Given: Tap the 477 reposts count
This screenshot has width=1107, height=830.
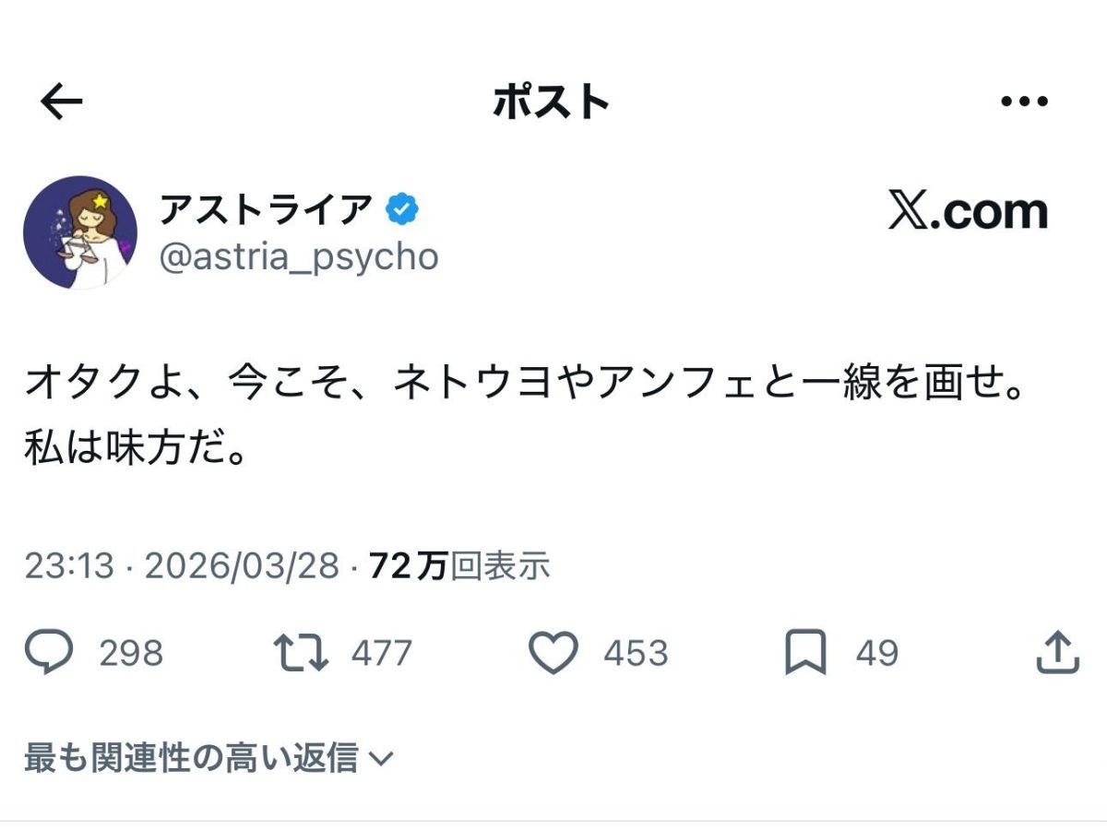Looking at the screenshot, I should click(381, 654).
